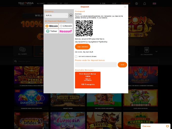This screenshot has height=129, width=172.
Task: Click the Bitcoin deposit QR code
Action: (x=84, y=28)
